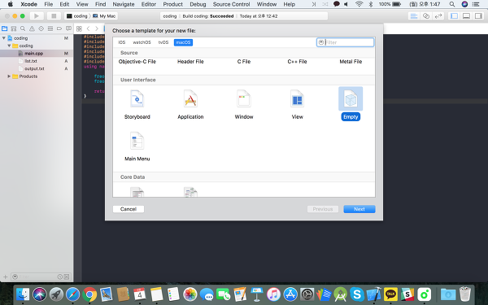Select the macOS platform tab
Viewport: 488px width, 305px height.
pyautogui.click(x=183, y=42)
